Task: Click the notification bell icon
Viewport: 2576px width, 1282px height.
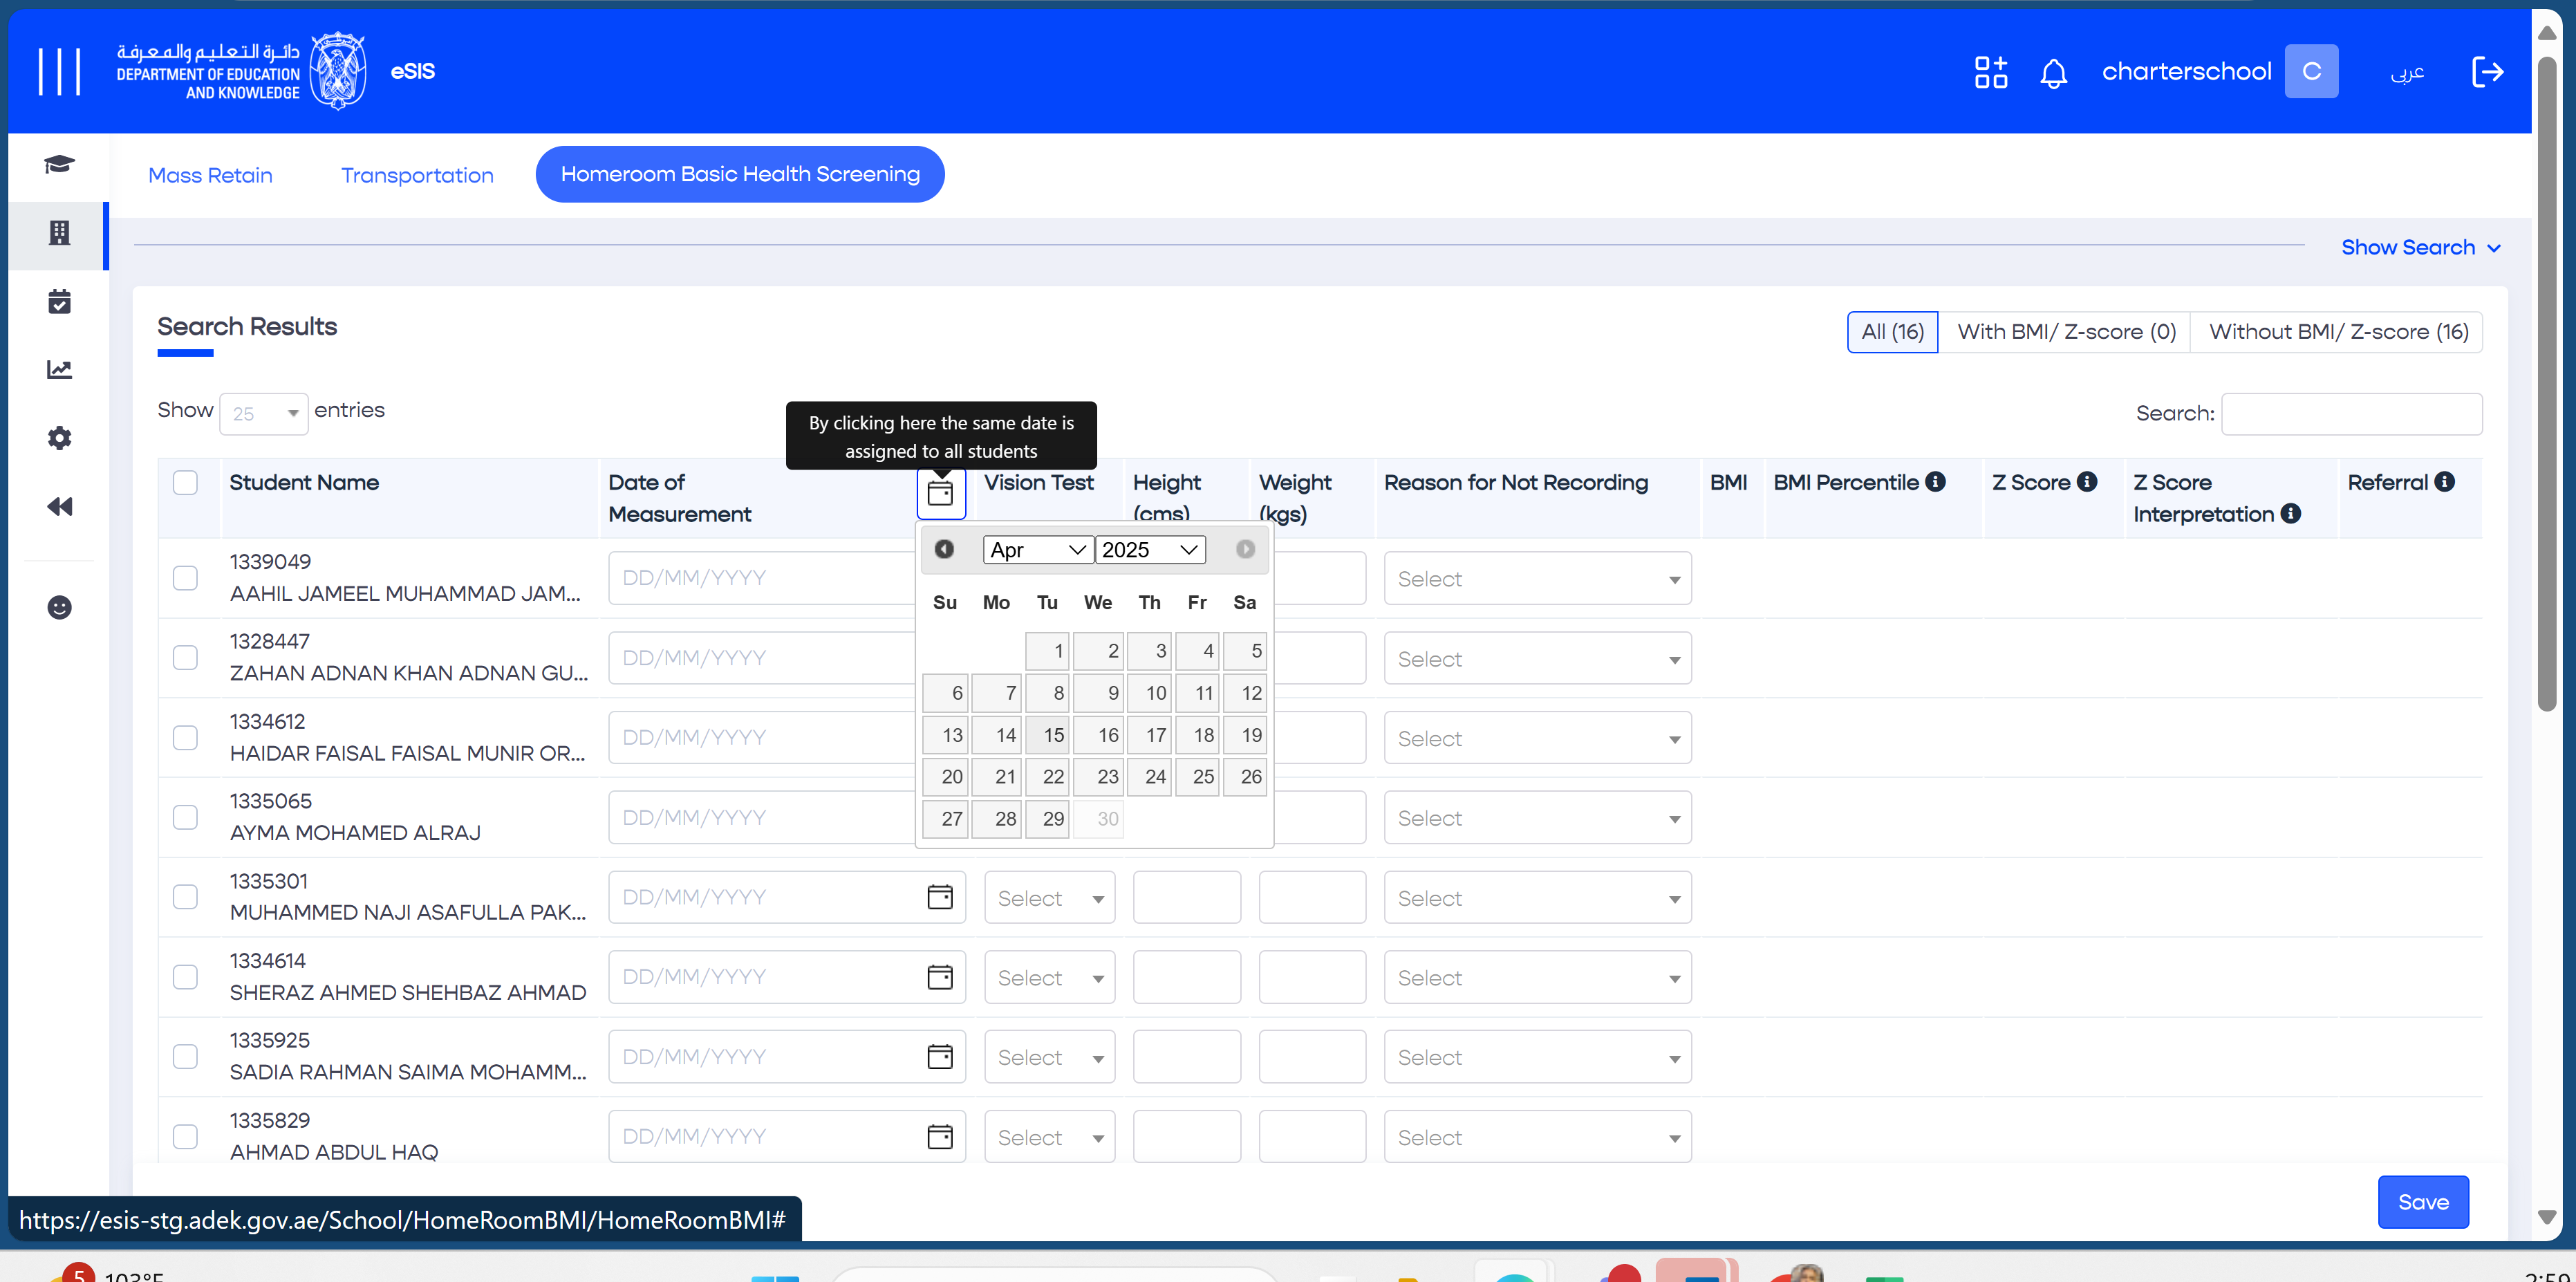Action: (2053, 72)
